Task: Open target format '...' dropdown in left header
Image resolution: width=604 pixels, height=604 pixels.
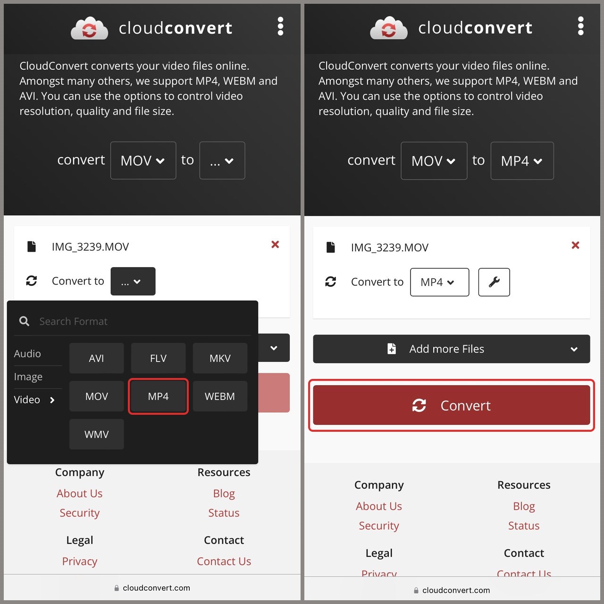Action: pos(222,160)
